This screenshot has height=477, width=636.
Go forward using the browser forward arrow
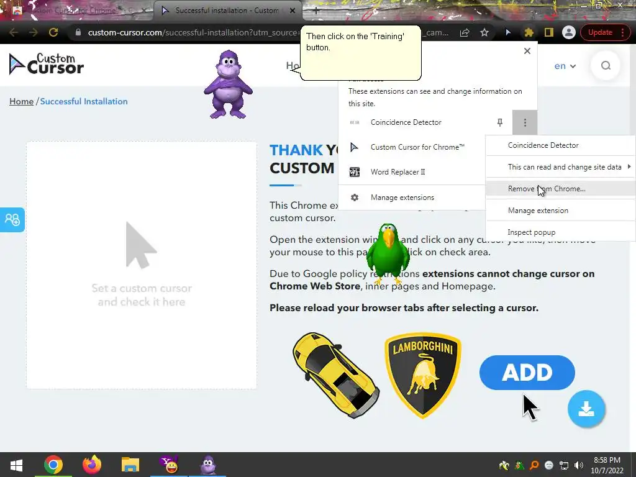(x=34, y=32)
